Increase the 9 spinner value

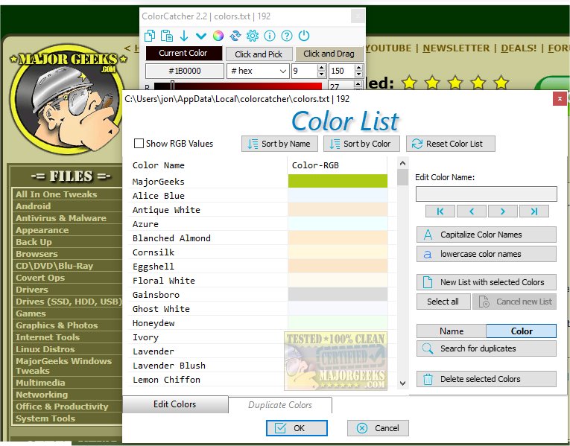click(321, 68)
